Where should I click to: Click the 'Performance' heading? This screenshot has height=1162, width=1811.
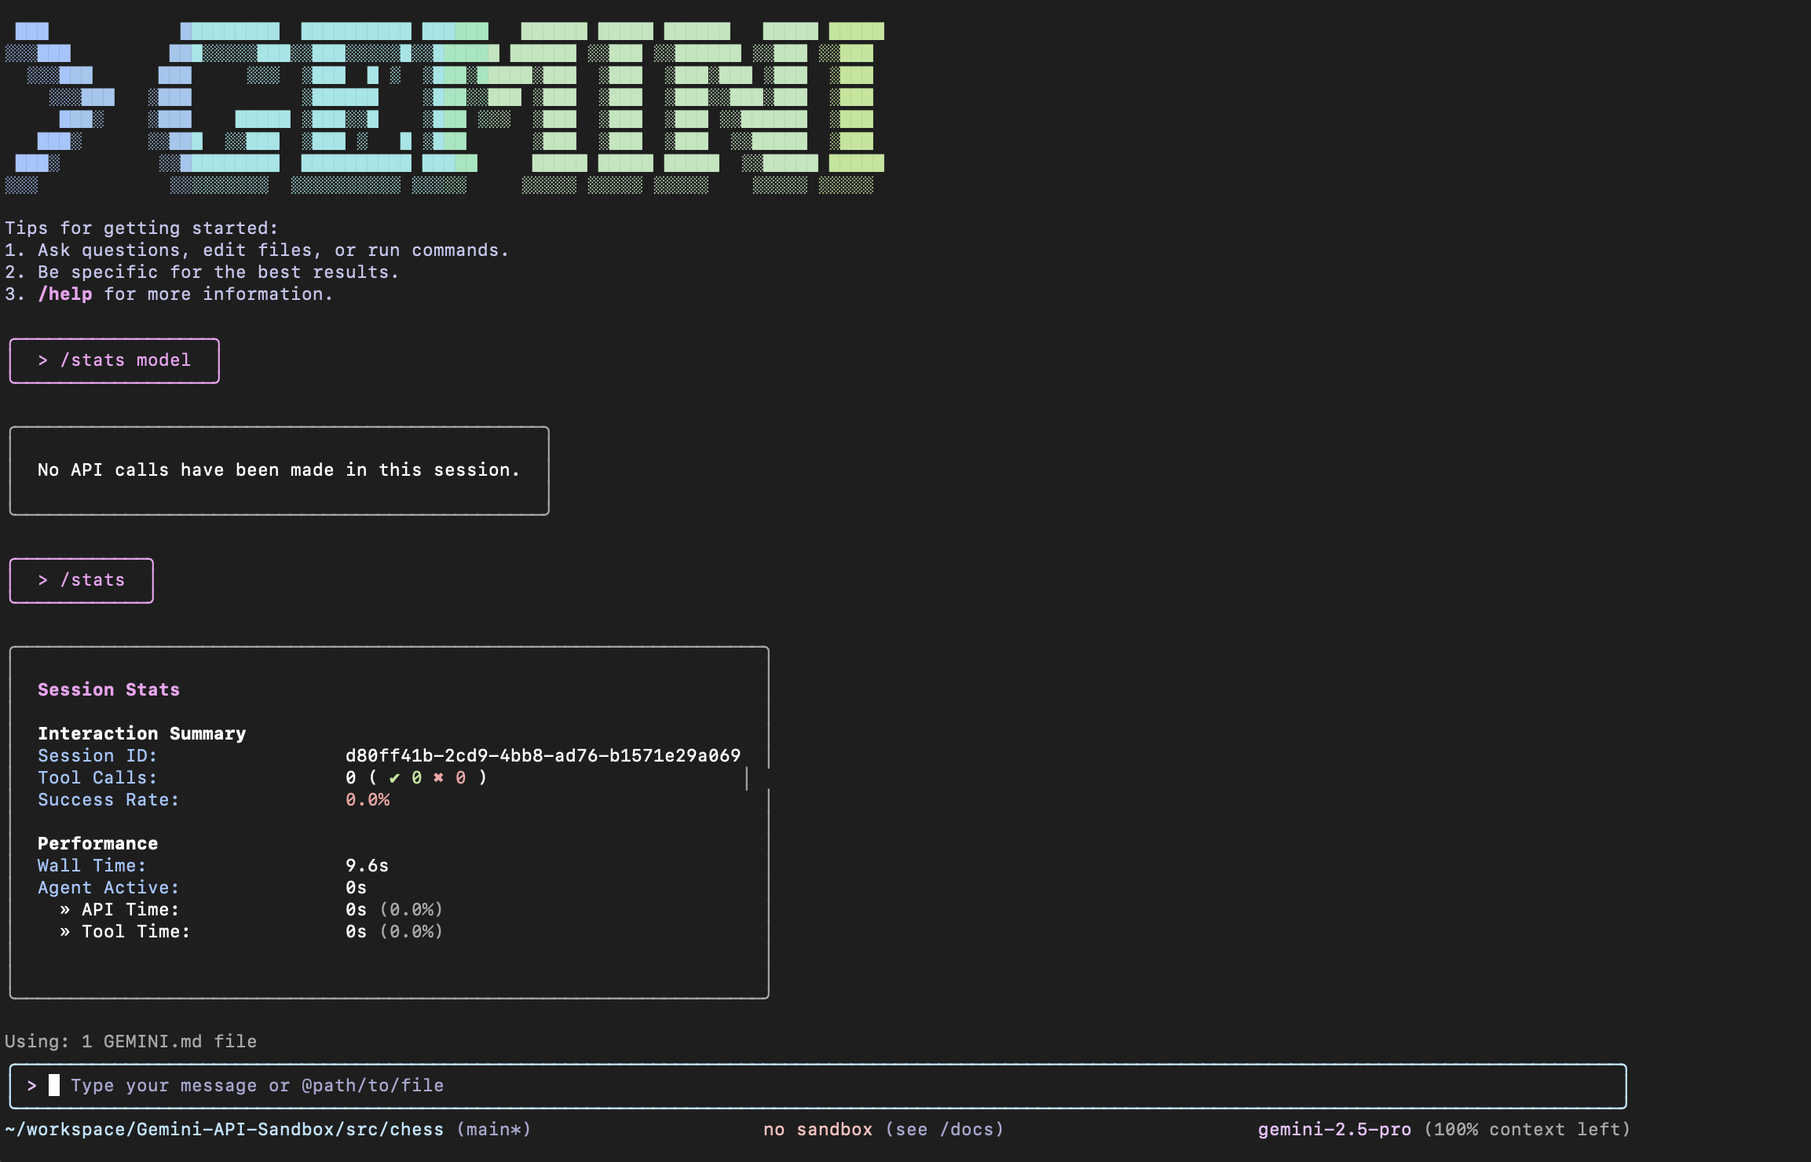(x=97, y=843)
